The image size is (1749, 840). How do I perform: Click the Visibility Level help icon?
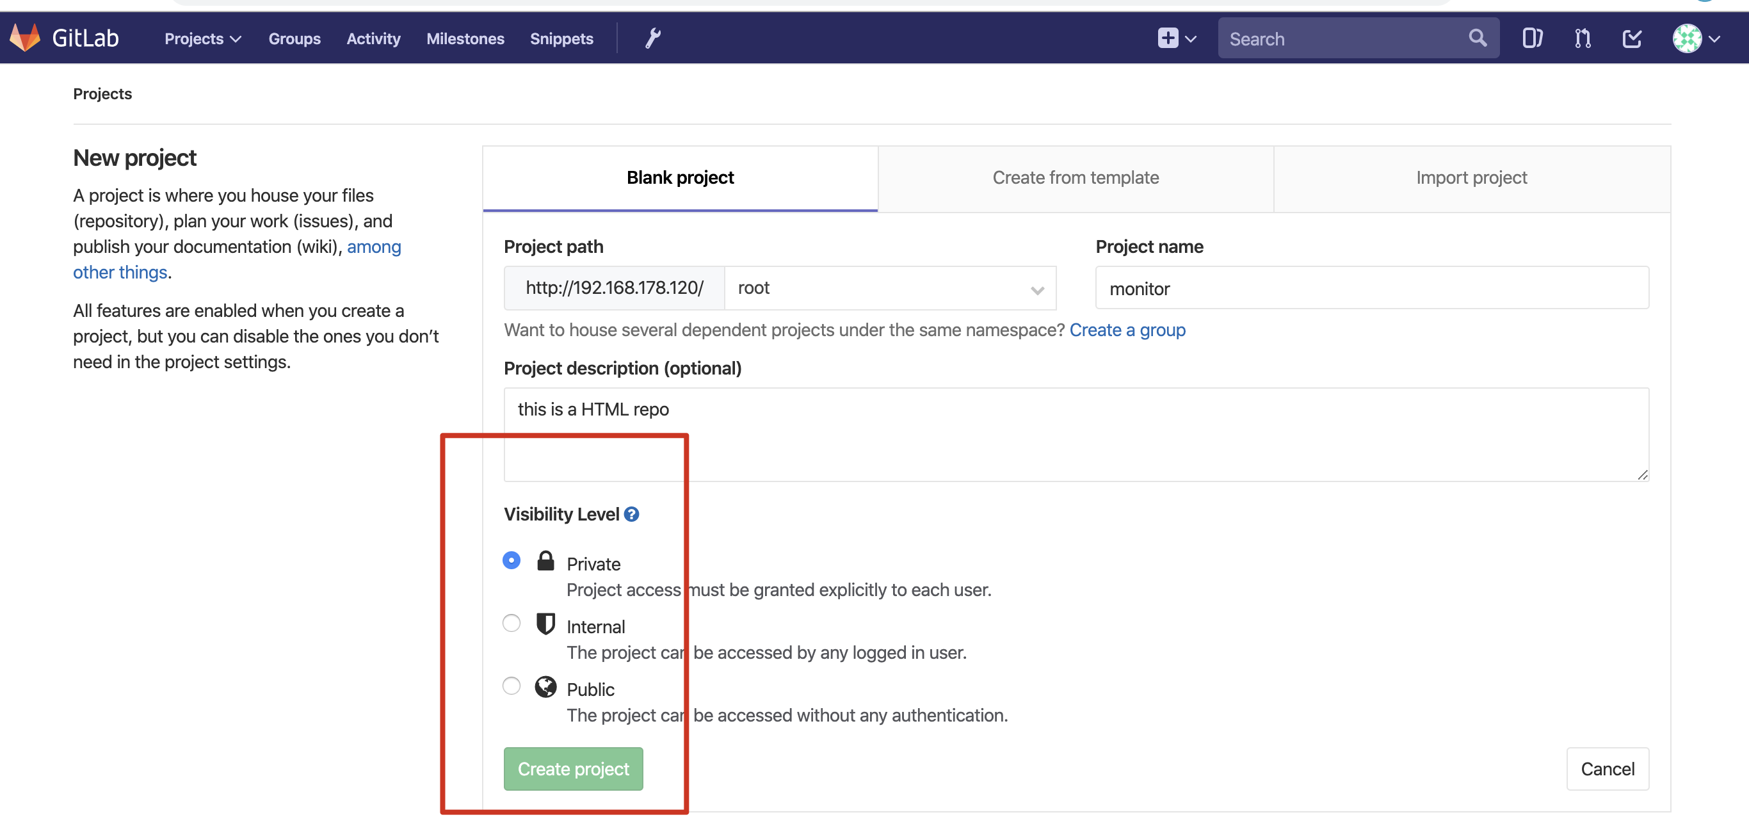[x=631, y=514]
